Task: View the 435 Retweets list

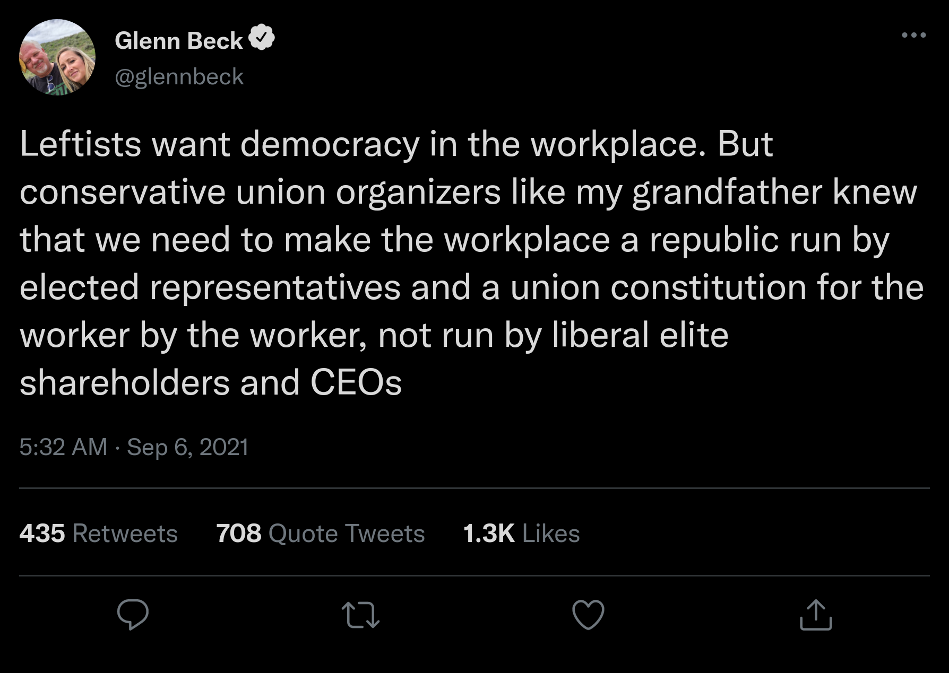Action: pyautogui.click(x=99, y=533)
